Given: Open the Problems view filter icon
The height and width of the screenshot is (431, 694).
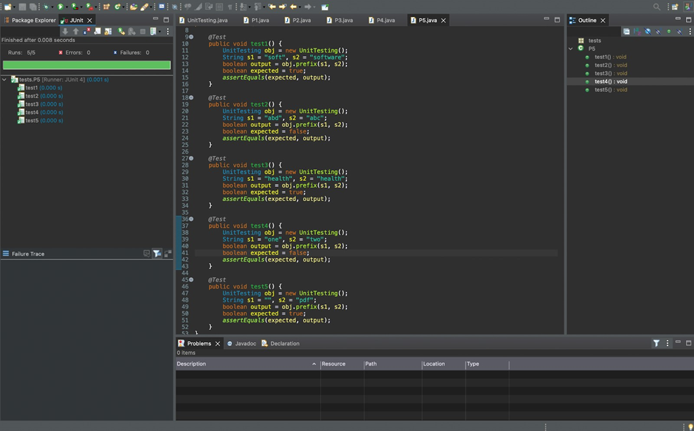Looking at the screenshot, I should (x=656, y=343).
